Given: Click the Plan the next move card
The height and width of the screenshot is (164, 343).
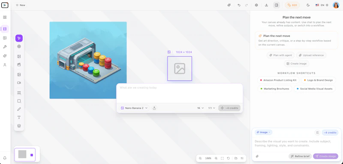Looking at the screenshot, I should 296,40.
